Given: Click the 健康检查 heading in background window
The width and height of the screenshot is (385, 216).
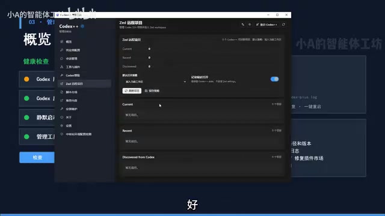Looking at the screenshot, I should [36, 61].
